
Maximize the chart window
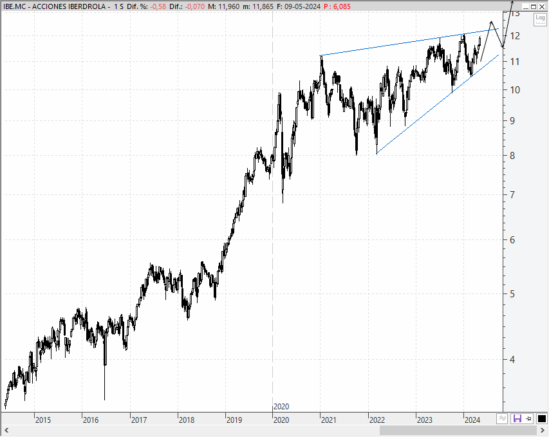[x=534, y=6]
